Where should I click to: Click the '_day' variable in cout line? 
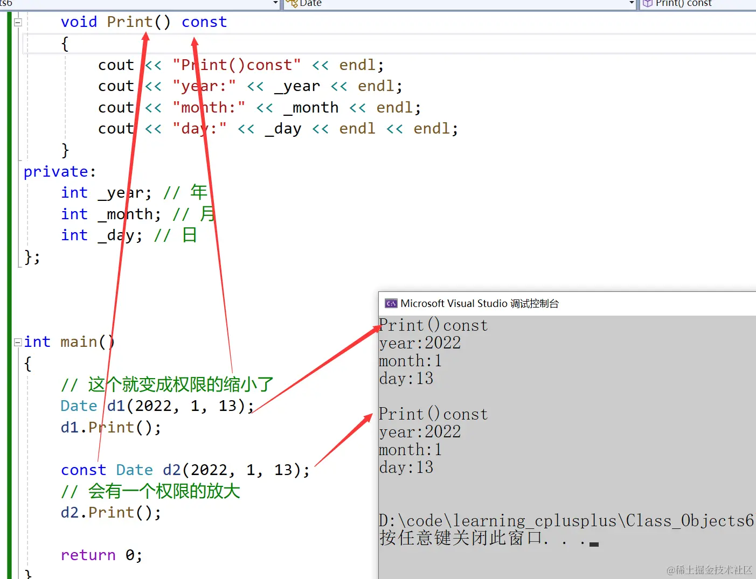[x=283, y=129]
